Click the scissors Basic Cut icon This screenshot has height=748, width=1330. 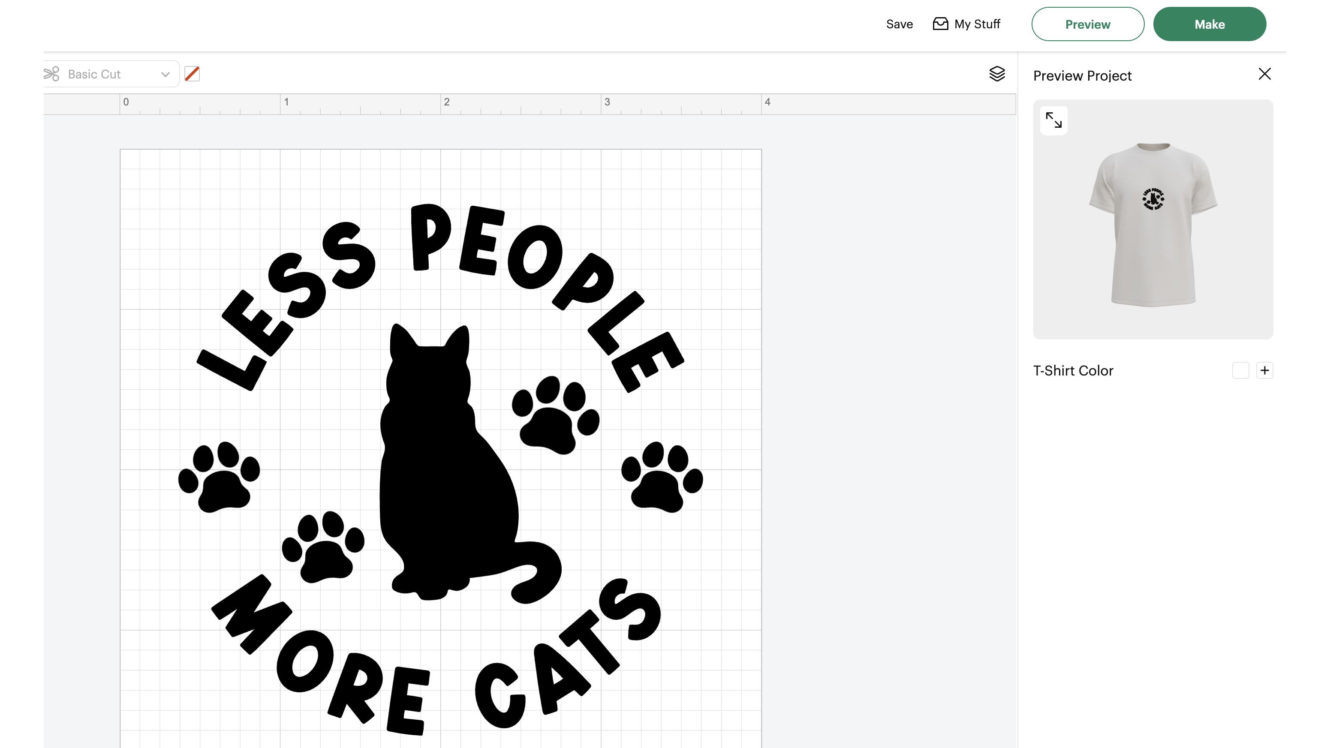51,74
